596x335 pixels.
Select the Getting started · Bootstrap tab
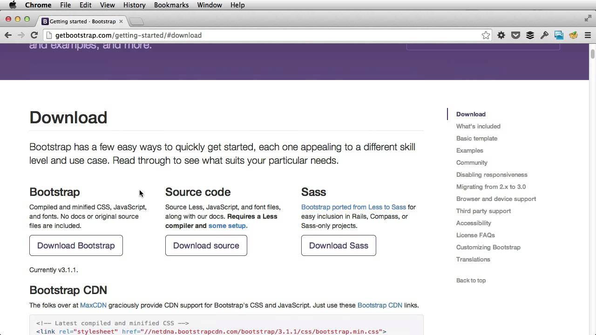(x=82, y=21)
